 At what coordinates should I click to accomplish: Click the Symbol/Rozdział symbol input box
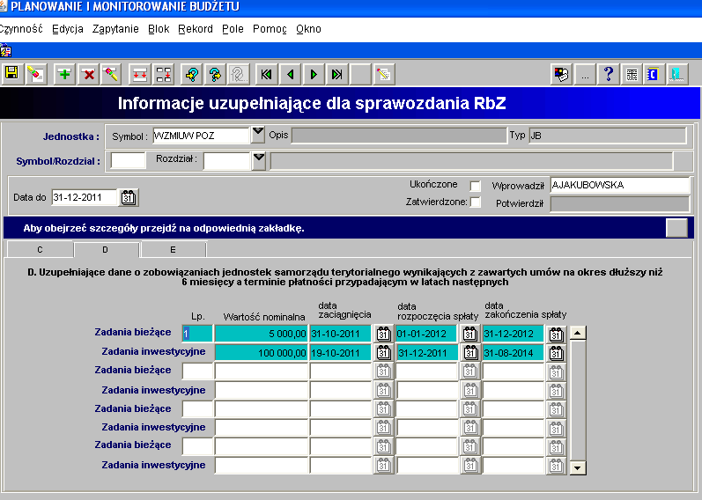pyautogui.click(x=128, y=160)
